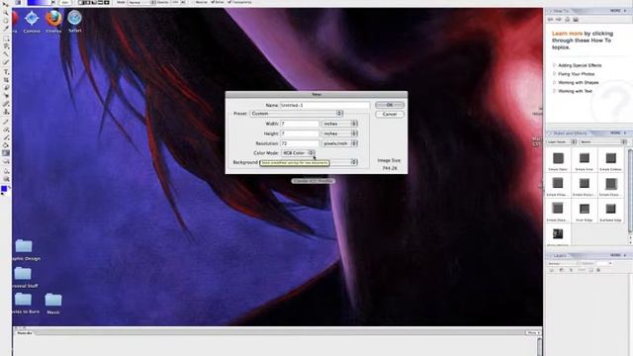
Task: Select the Move tool in toolbox
Action: tap(6, 4)
